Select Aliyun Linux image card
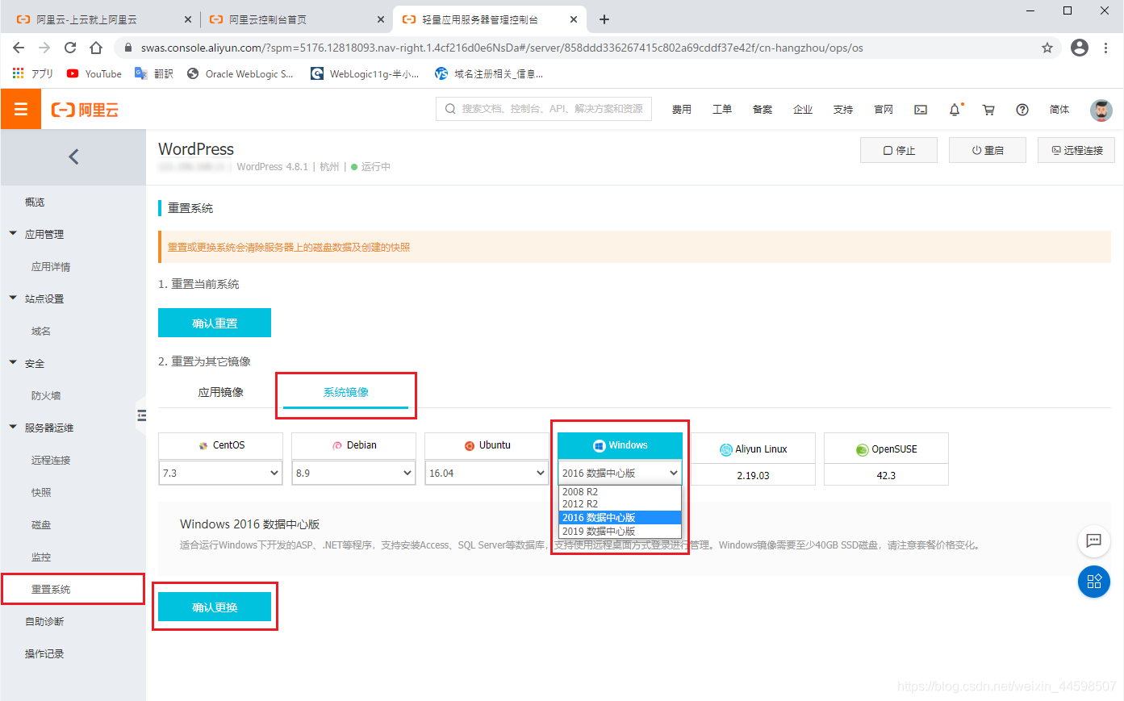Screen dimensions: 1124x701 coord(754,459)
